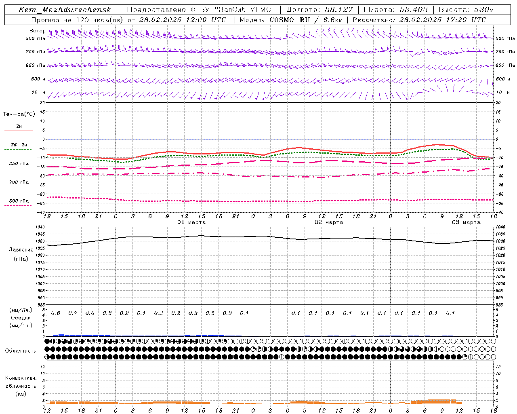This screenshot has height=414, width=517.
Task: Click the forecast header Прогноз на 120 часа(ов)
Action: [x=78, y=20]
